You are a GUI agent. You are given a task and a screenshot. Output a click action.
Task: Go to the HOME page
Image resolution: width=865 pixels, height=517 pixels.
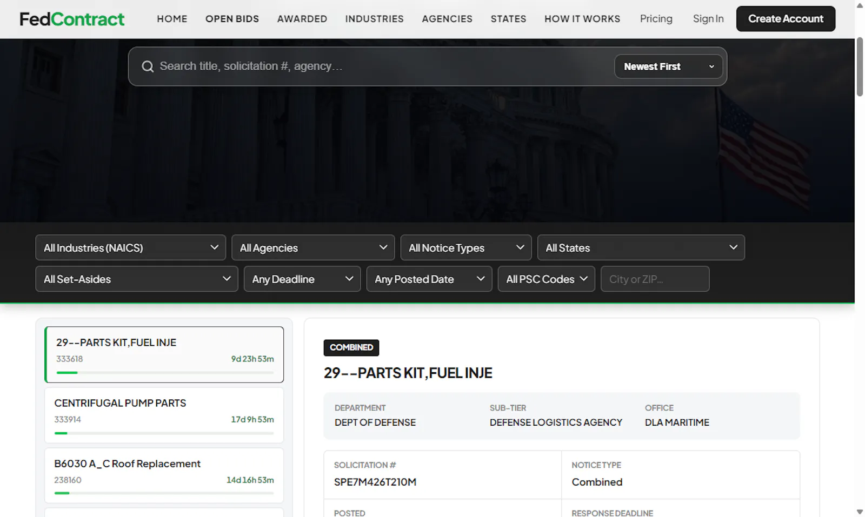point(172,19)
